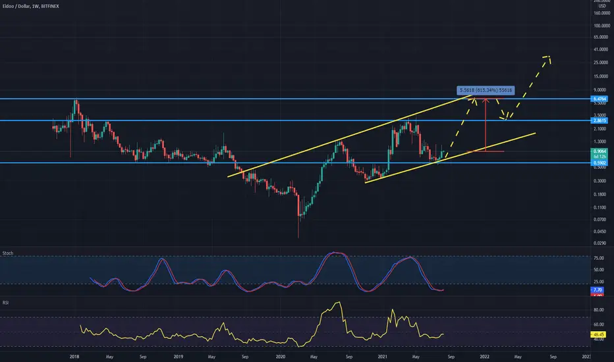Screen dimensions: 614x362
Task: Click the 2.8615 blue price label
Action: 600,120
